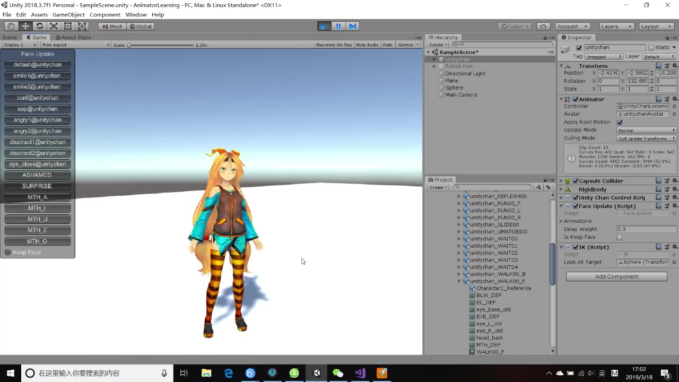Collapse unitychan_WALK00_F asset

coord(459,281)
